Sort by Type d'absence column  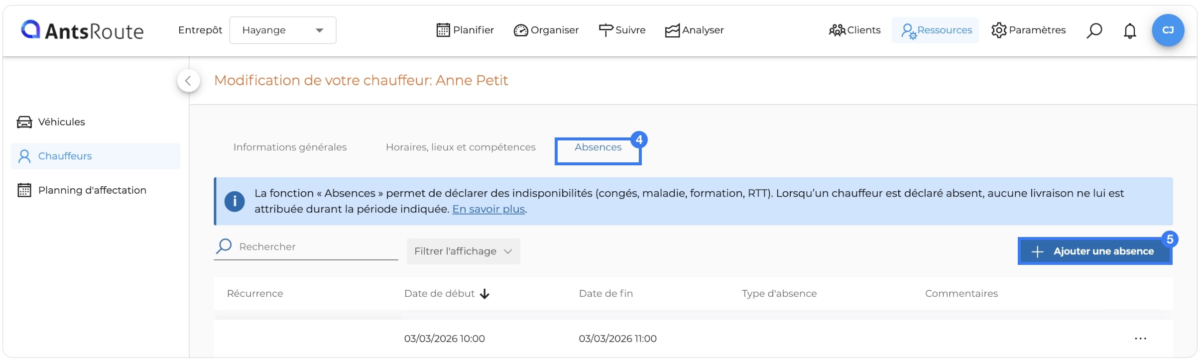779,294
